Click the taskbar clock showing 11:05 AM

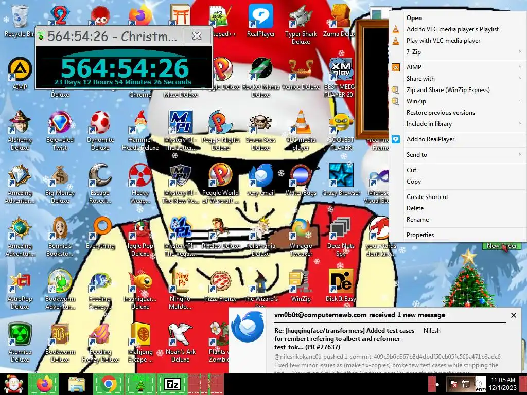tap(503, 384)
